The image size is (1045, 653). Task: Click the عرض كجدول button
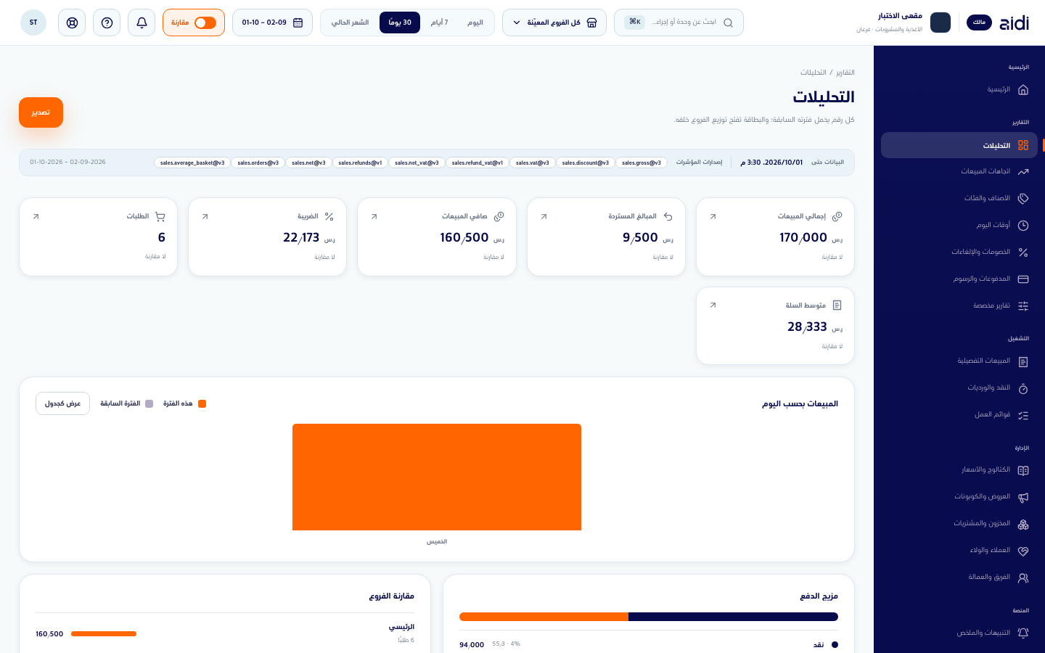point(62,403)
